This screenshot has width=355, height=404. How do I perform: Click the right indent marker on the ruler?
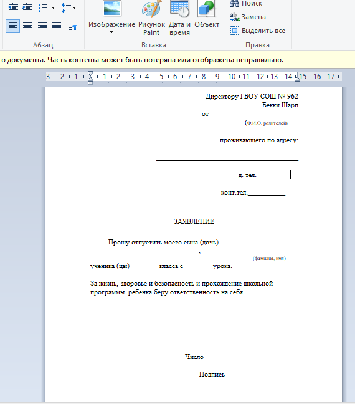[297, 77]
